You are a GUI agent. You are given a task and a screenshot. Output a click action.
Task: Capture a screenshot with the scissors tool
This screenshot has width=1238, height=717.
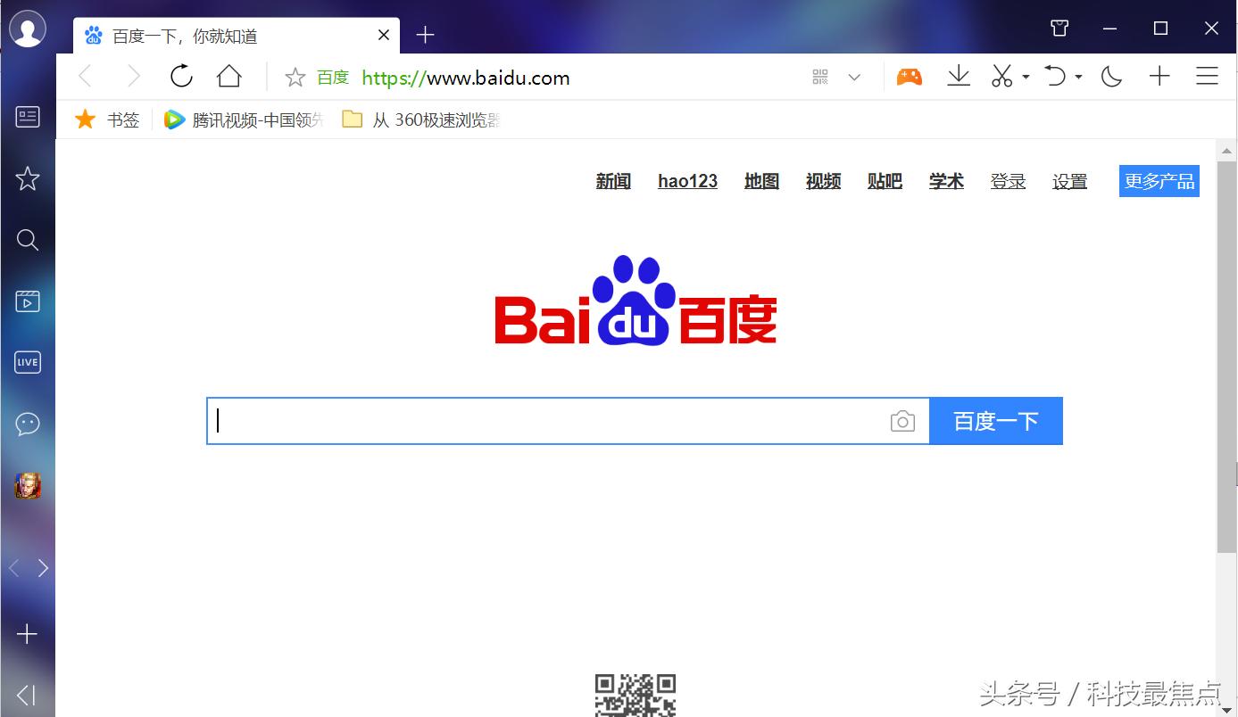point(1003,76)
